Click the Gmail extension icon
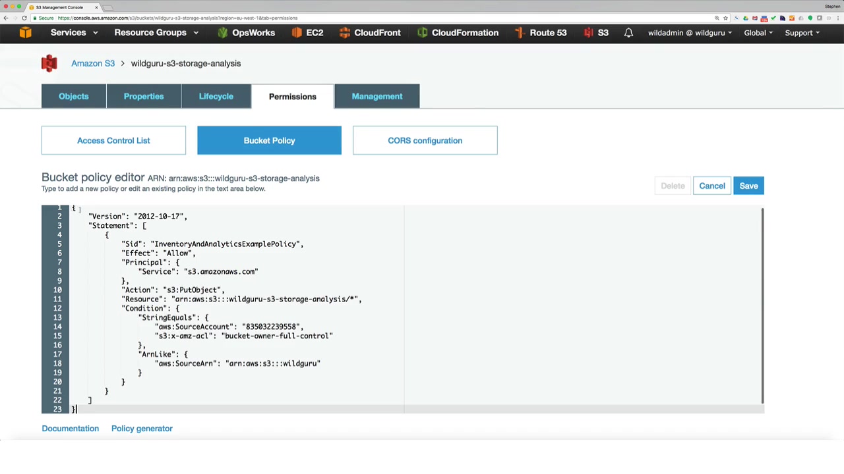 (x=755, y=18)
